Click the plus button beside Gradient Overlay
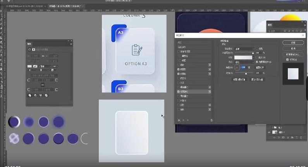Viewport: 308px width, 167px height. 210,91
